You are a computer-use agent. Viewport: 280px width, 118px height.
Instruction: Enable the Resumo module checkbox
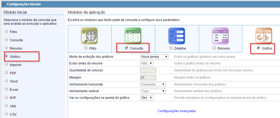pyautogui.click(x=214, y=48)
